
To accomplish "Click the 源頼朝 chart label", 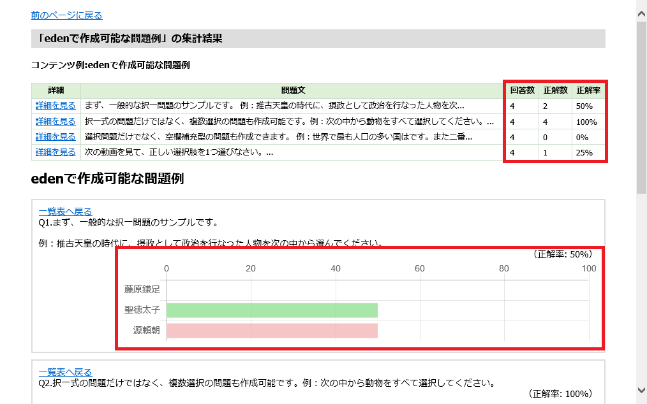I will tap(147, 330).
